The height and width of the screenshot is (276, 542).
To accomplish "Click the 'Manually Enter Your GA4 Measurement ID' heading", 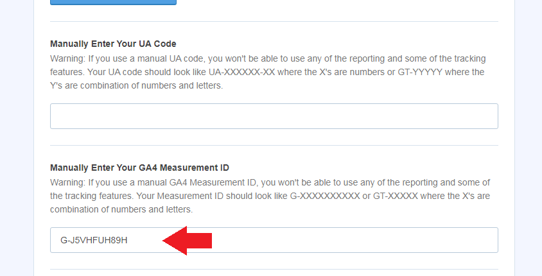I will click(139, 168).
